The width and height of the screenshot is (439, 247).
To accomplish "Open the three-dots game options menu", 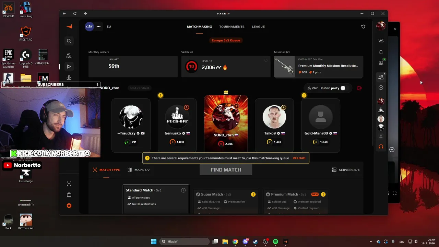I will (x=98, y=26).
